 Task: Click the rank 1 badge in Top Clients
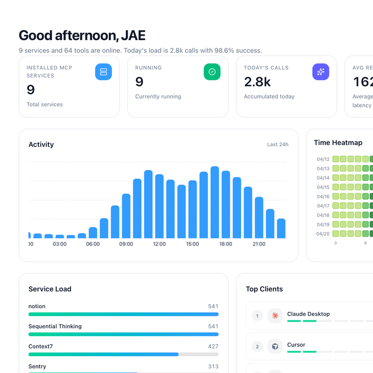(257, 316)
